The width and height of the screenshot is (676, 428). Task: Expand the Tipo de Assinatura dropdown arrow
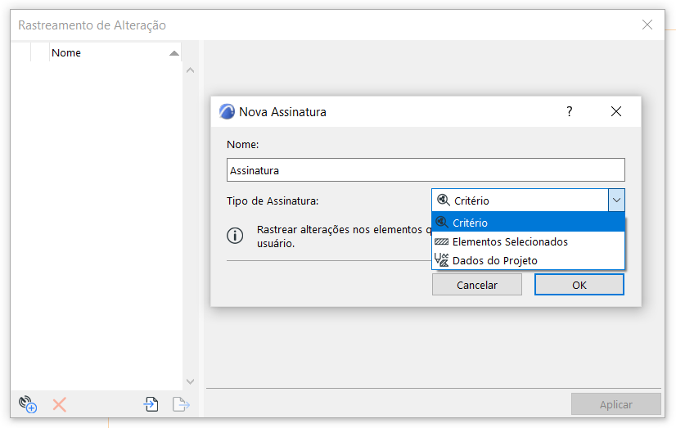click(x=616, y=200)
